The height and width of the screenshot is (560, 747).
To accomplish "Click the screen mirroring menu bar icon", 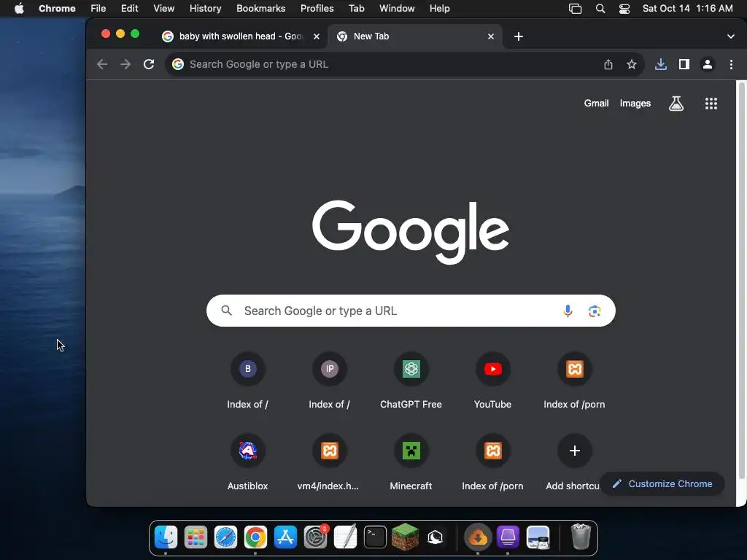I will [575, 9].
